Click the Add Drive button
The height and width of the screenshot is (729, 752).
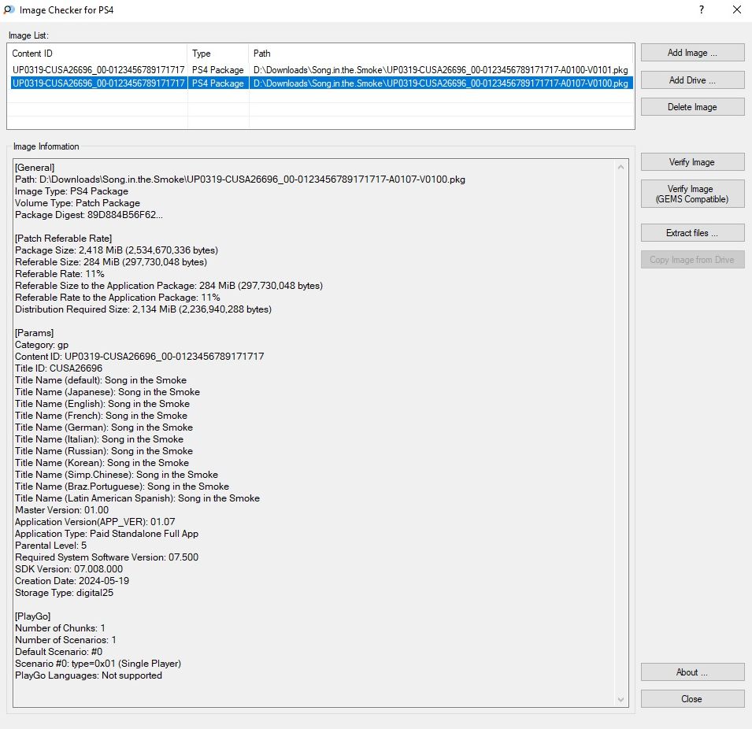[x=692, y=80]
